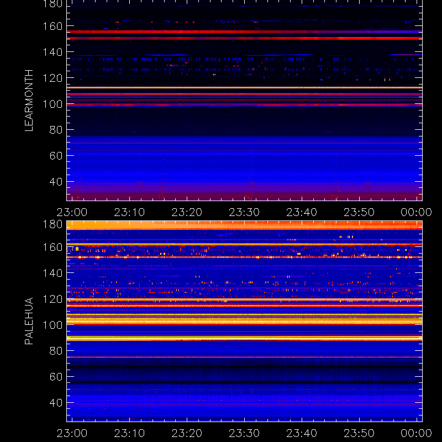The image size is (442, 442).
Task: Choose the 00:00 time label under Palehua plot
Action: (417, 433)
